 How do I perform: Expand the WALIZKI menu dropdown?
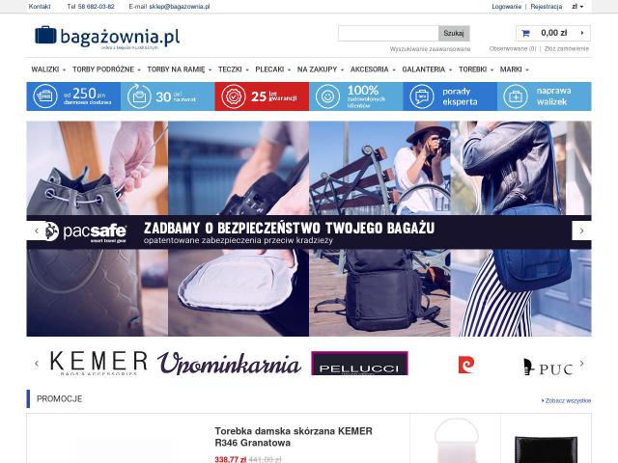(x=48, y=69)
